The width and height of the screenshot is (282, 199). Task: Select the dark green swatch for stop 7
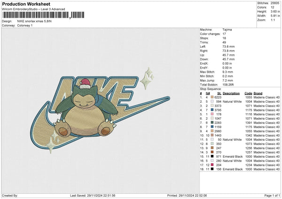click(213, 123)
